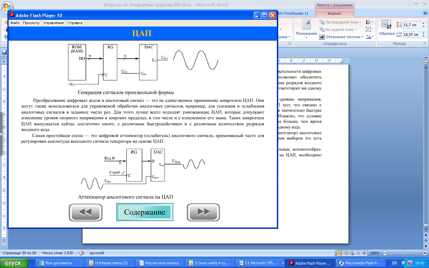429x268 pixels.
Task: Open the Rotate objects dropdown icon
Action: click(x=370, y=37)
